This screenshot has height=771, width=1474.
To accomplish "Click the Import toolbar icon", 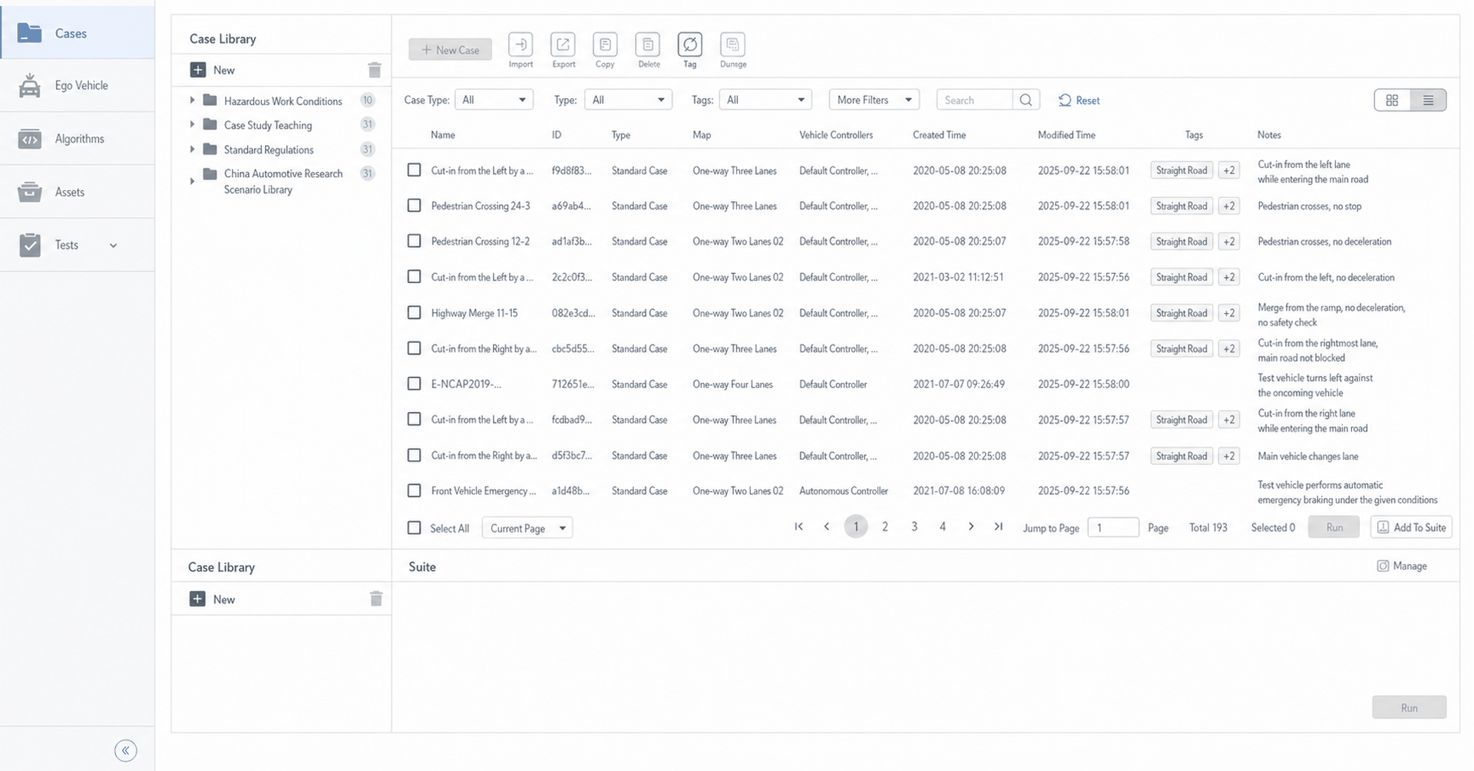I will point(521,44).
